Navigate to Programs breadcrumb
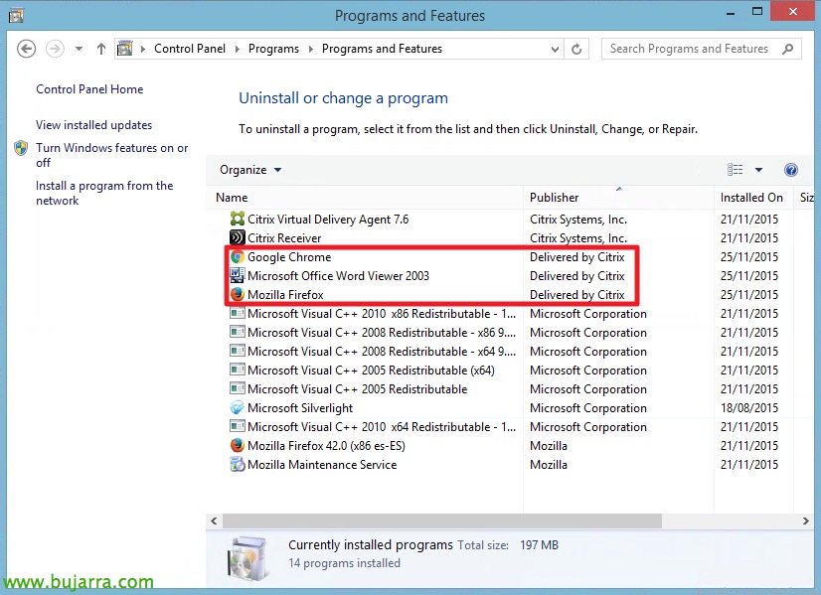This screenshot has width=821, height=595. point(273,49)
